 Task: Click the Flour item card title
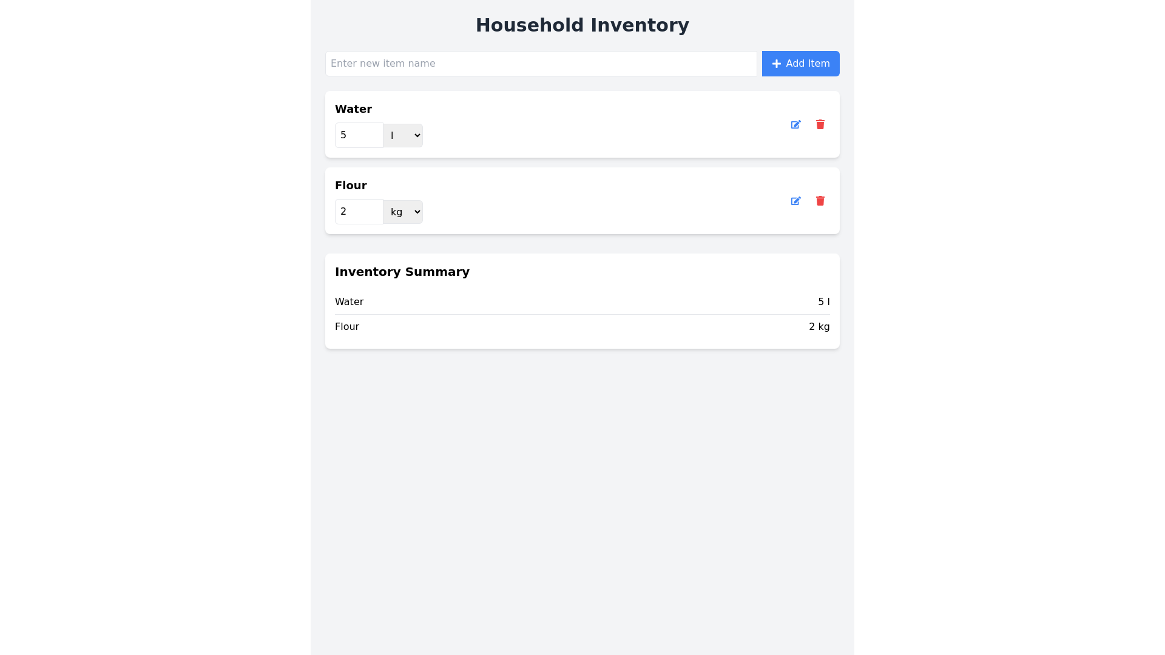pos(351,186)
